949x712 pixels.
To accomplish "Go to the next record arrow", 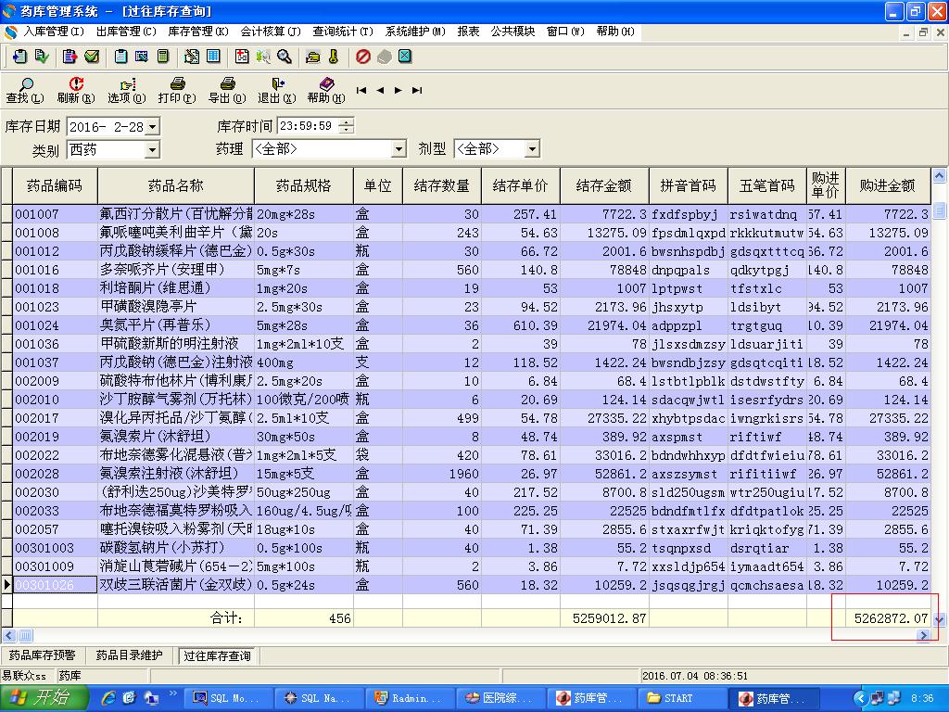I will (x=399, y=90).
